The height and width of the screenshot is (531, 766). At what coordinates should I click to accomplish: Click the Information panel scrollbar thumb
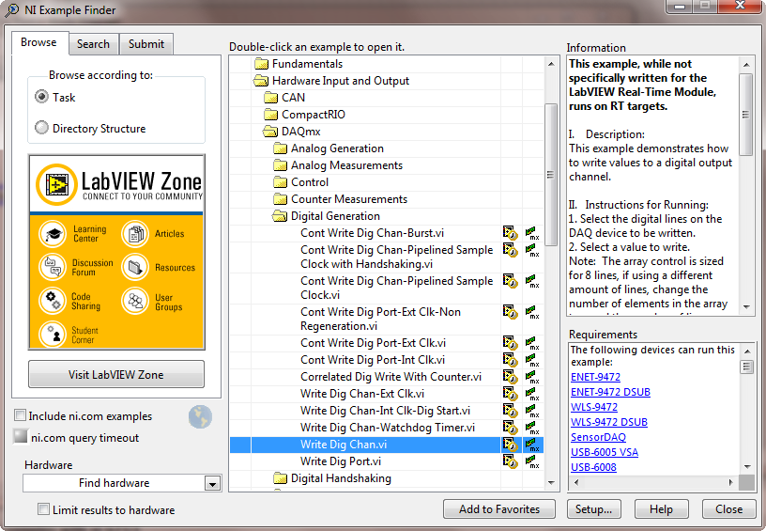tap(745, 115)
